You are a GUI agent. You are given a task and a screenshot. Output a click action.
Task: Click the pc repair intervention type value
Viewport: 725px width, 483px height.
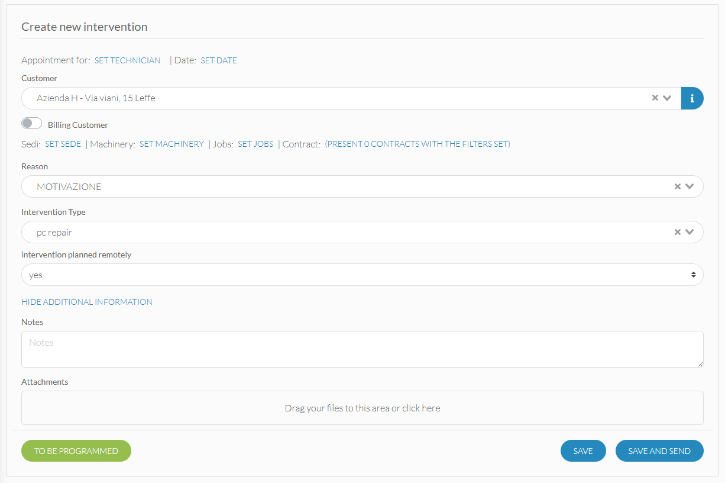pos(54,233)
